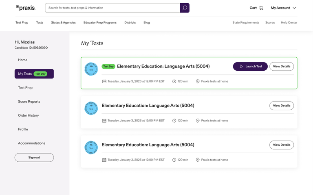Click the clock icon on the third card

click(174, 160)
